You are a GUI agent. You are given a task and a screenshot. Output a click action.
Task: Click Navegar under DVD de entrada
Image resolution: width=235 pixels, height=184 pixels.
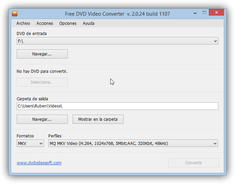(x=42, y=54)
